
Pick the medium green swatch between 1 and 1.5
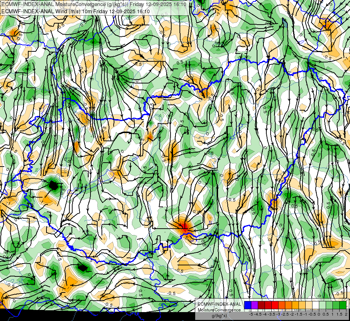(336, 305)
